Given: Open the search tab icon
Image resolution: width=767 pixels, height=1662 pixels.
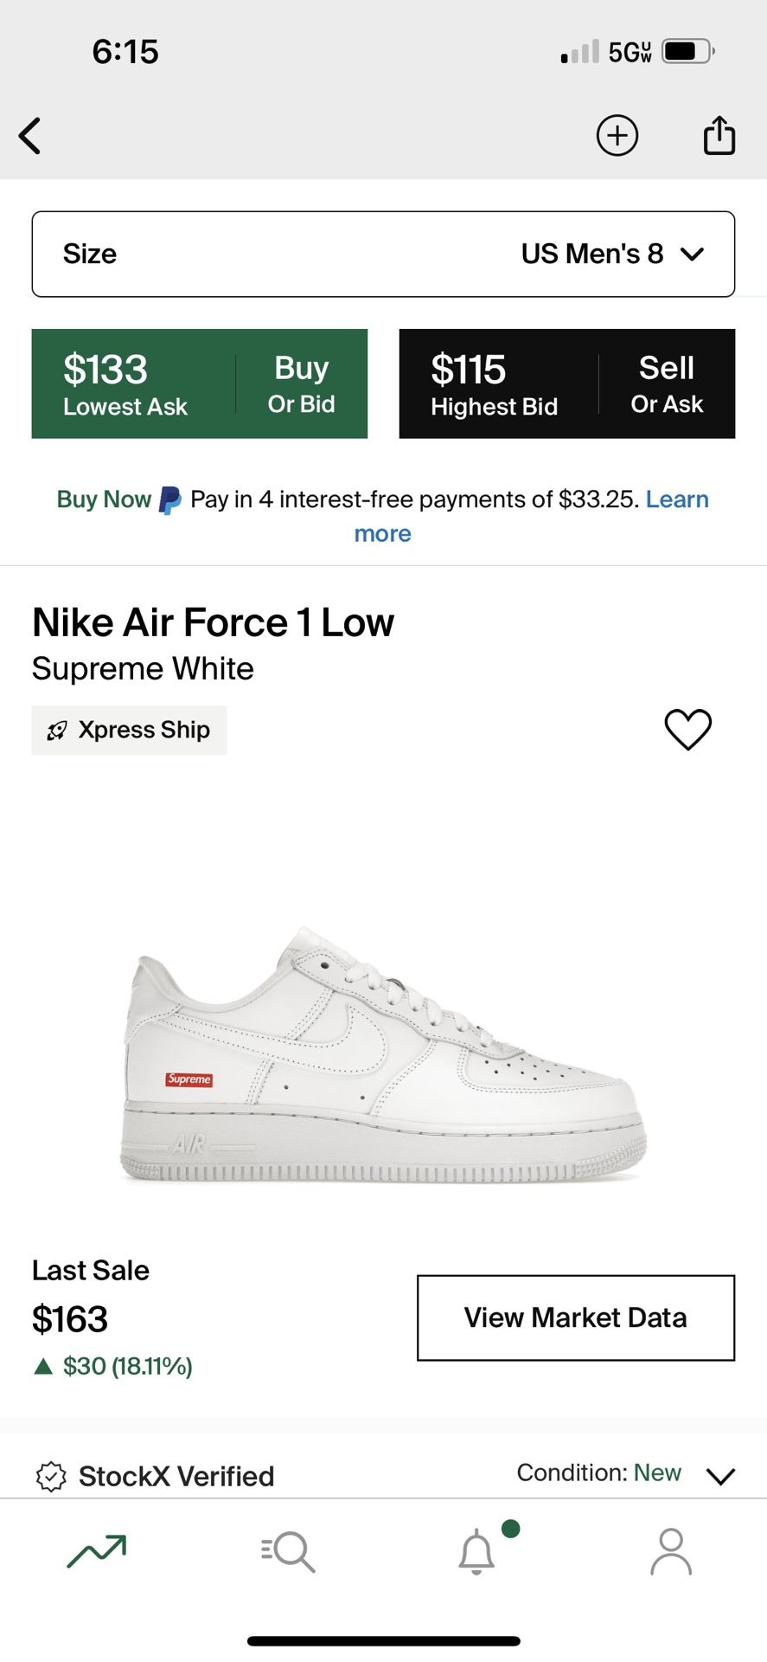Looking at the screenshot, I should [288, 1551].
